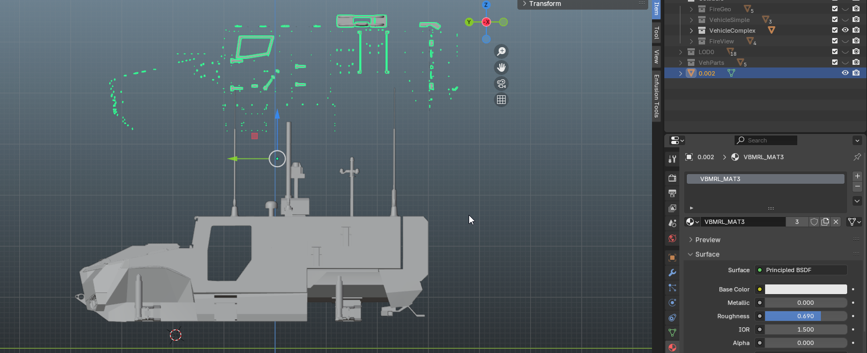Expand the VehicleComplex collection
This screenshot has width=867, height=353.
click(691, 31)
